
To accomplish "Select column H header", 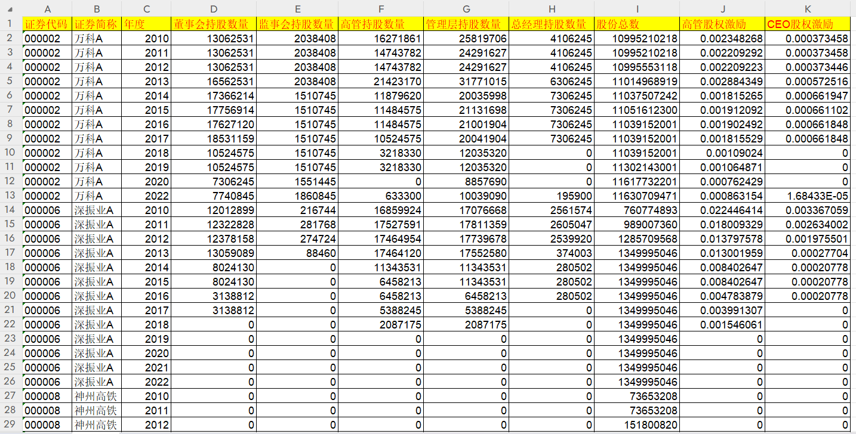I will coord(552,9).
